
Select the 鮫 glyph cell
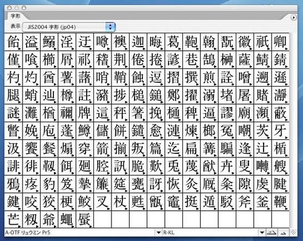click(85, 202)
